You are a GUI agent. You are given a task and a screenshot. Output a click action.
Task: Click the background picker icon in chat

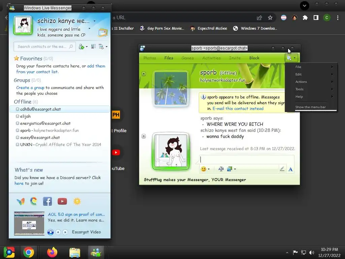[x=229, y=169]
